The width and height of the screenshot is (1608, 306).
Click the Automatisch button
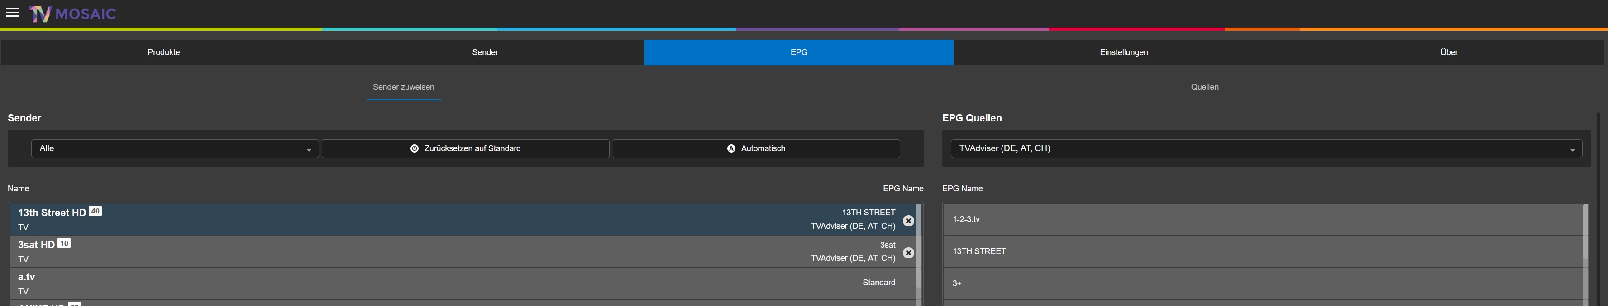pyautogui.click(x=756, y=148)
